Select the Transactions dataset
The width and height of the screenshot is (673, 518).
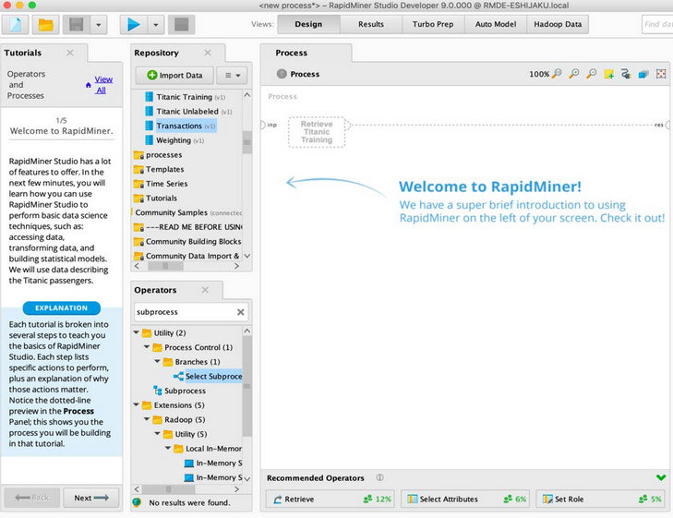[180, 126]
